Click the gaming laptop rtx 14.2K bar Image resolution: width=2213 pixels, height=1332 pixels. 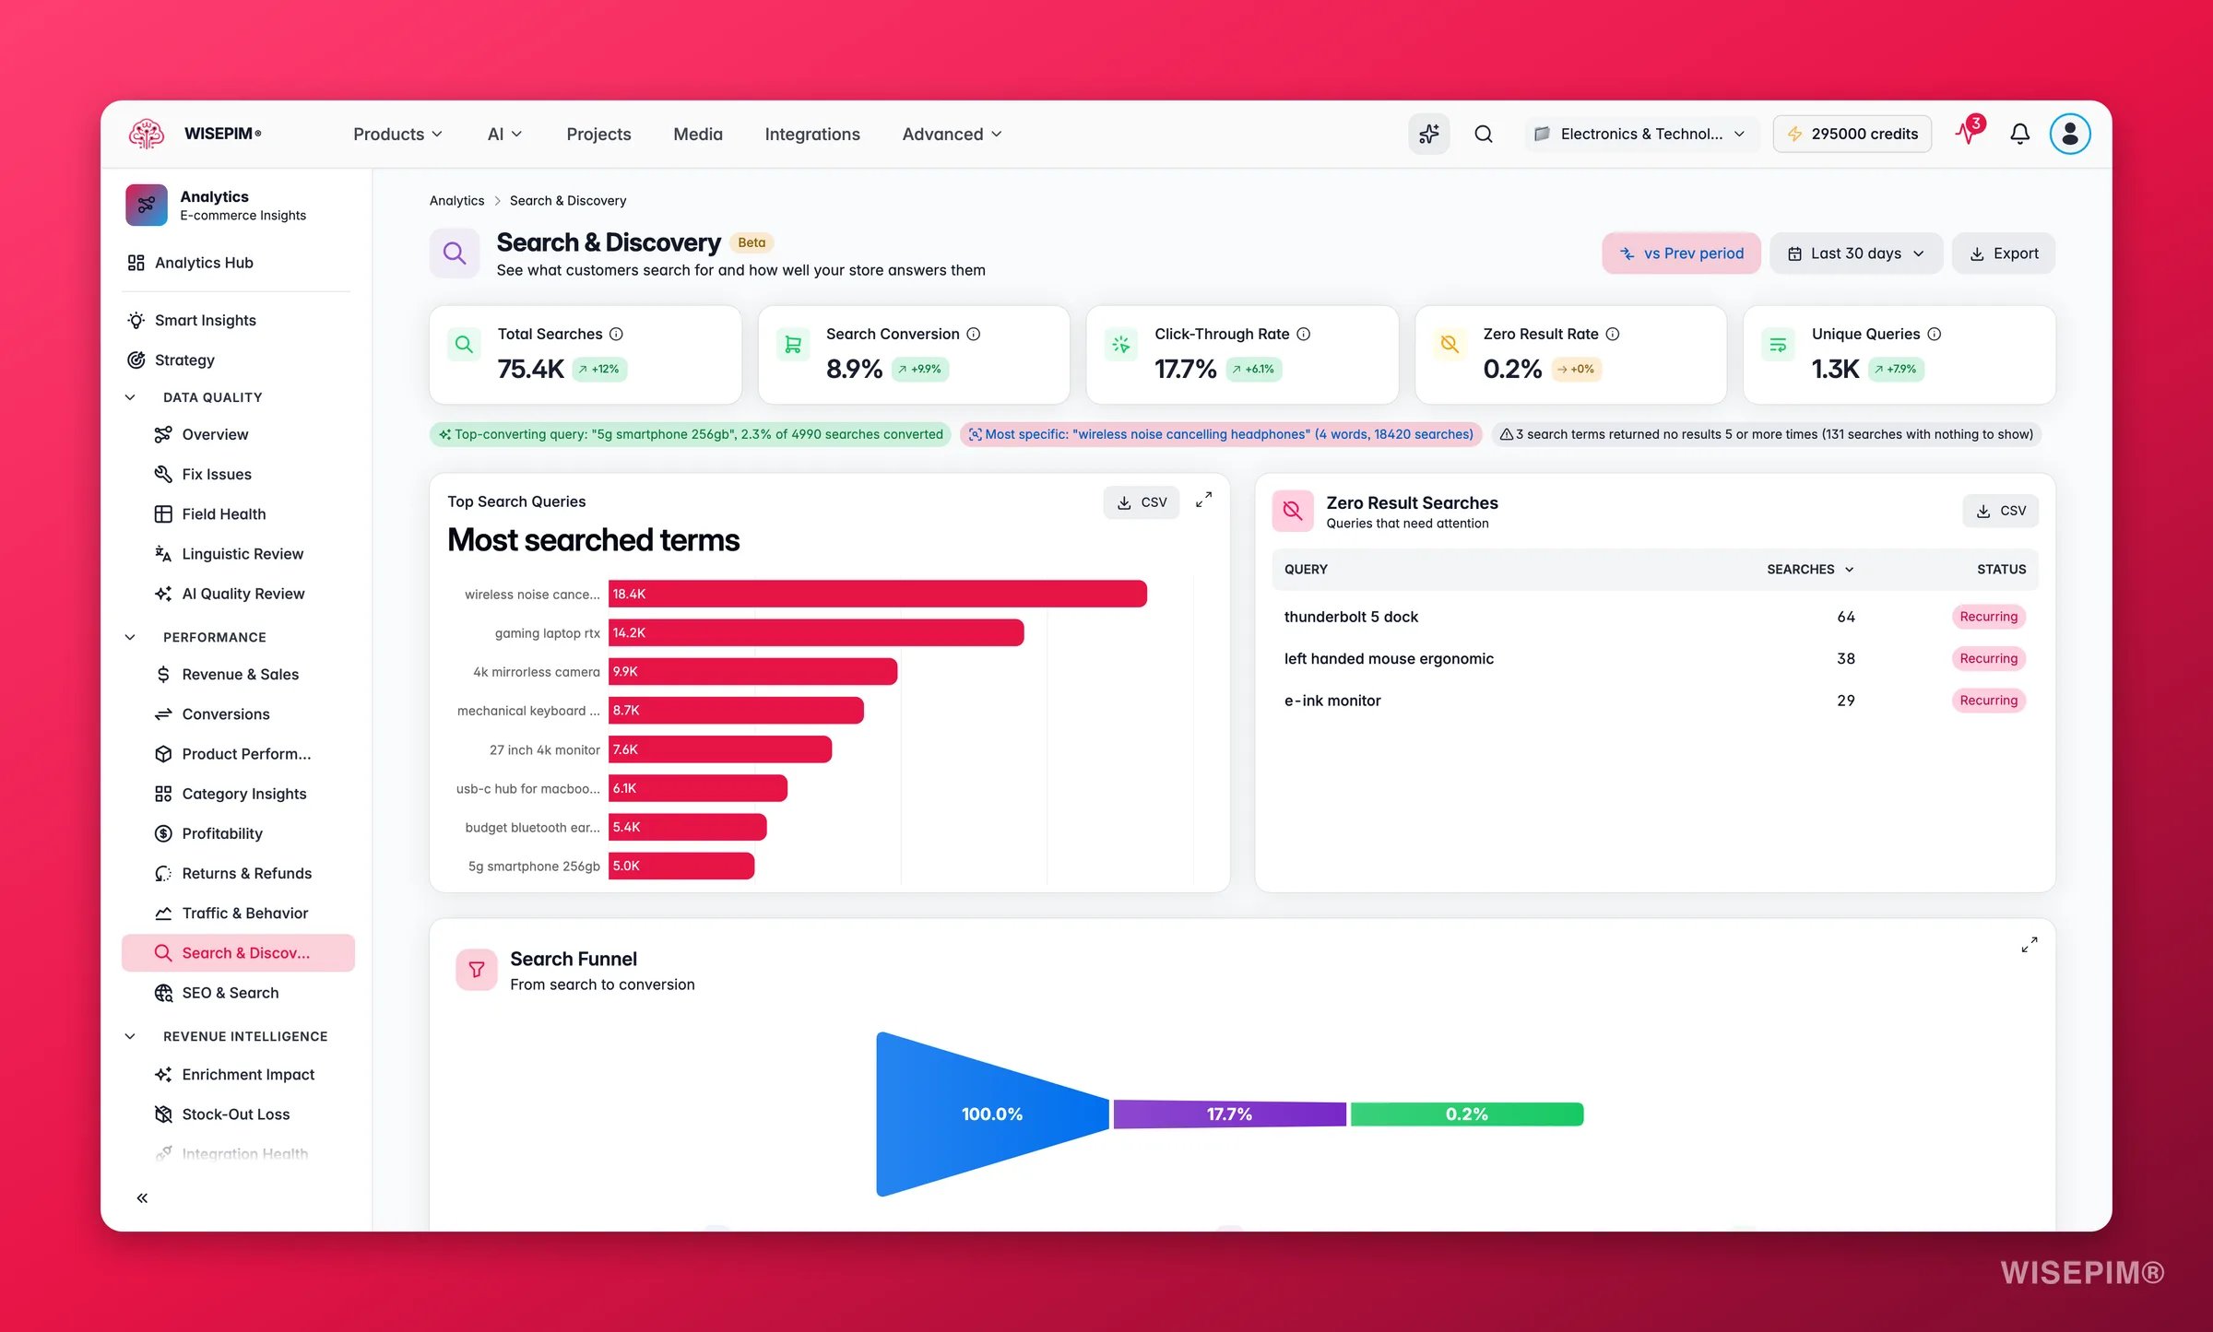pos(816,632)
